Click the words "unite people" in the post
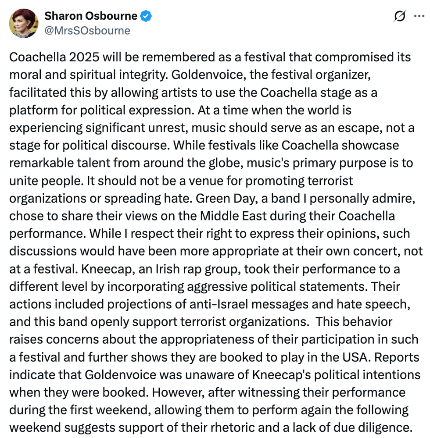This screenshot has width=430, height=438. pos(37,180)
